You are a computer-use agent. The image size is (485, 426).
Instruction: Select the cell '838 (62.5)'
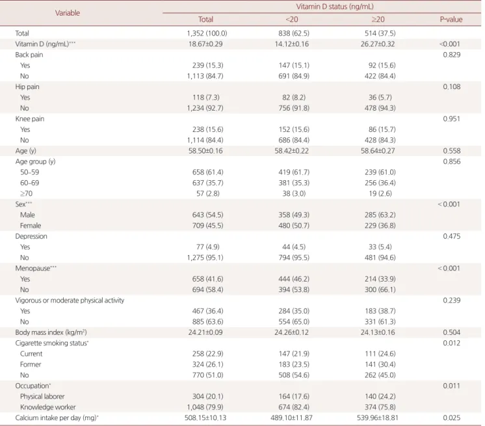[294, 33]
